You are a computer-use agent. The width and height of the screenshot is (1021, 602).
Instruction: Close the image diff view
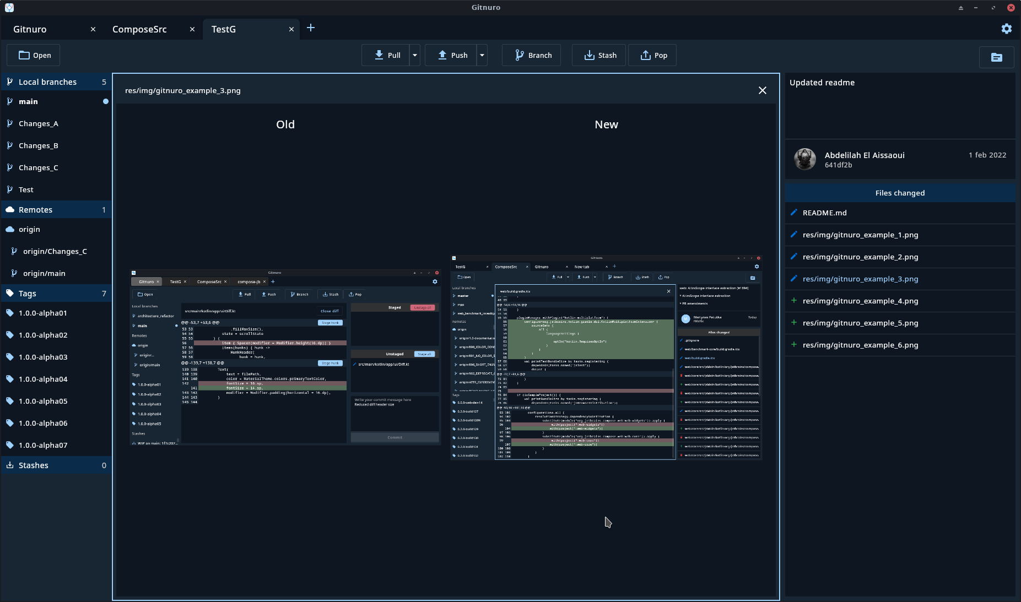click(x=763, y=90)
